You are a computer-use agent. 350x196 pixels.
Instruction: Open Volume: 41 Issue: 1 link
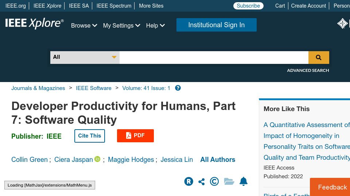tap(146, 88)
